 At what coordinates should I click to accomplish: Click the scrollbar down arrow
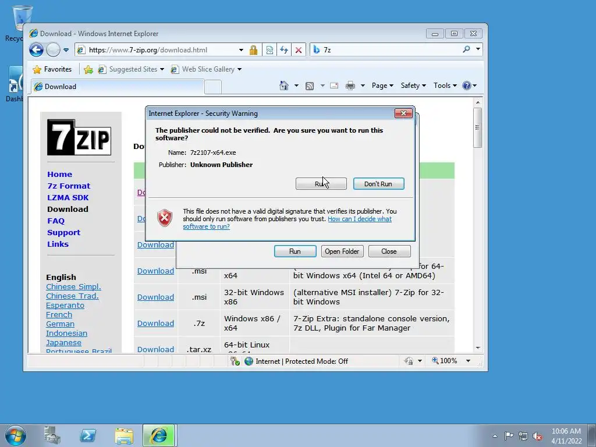click(x=478, y=348)
